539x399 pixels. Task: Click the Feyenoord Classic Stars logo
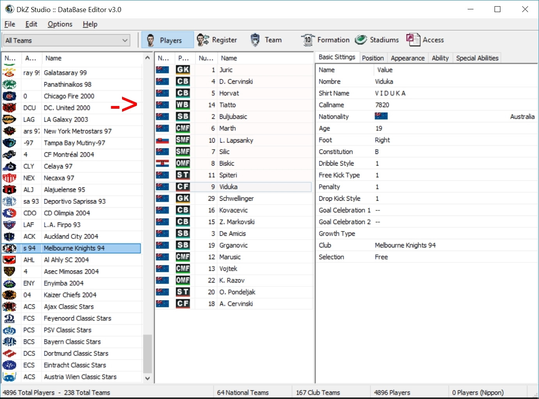coord(9,318)
